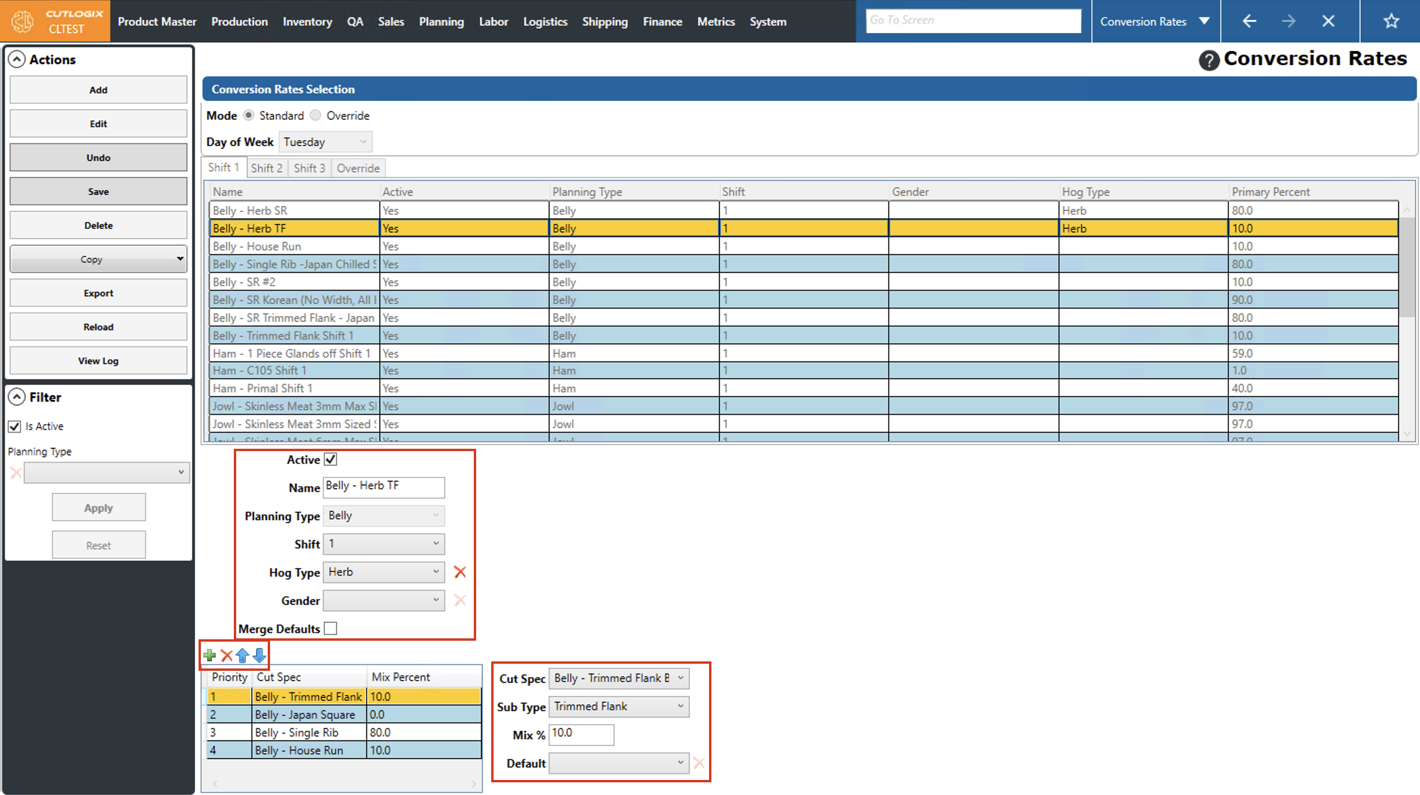Click the Save button
The image size is (1420, 795).
coord(98,191)
